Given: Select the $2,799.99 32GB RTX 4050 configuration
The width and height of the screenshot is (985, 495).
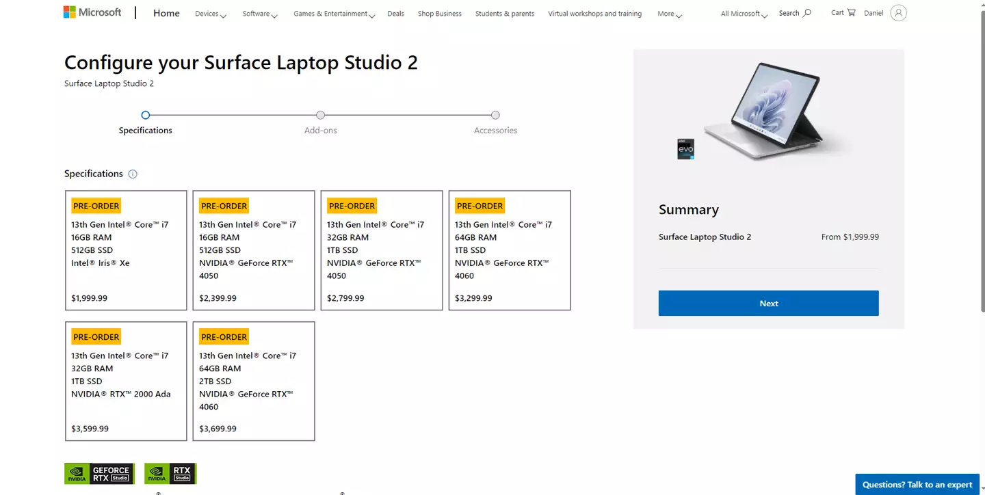Looking at the screenshot, I should coord(382,250).
